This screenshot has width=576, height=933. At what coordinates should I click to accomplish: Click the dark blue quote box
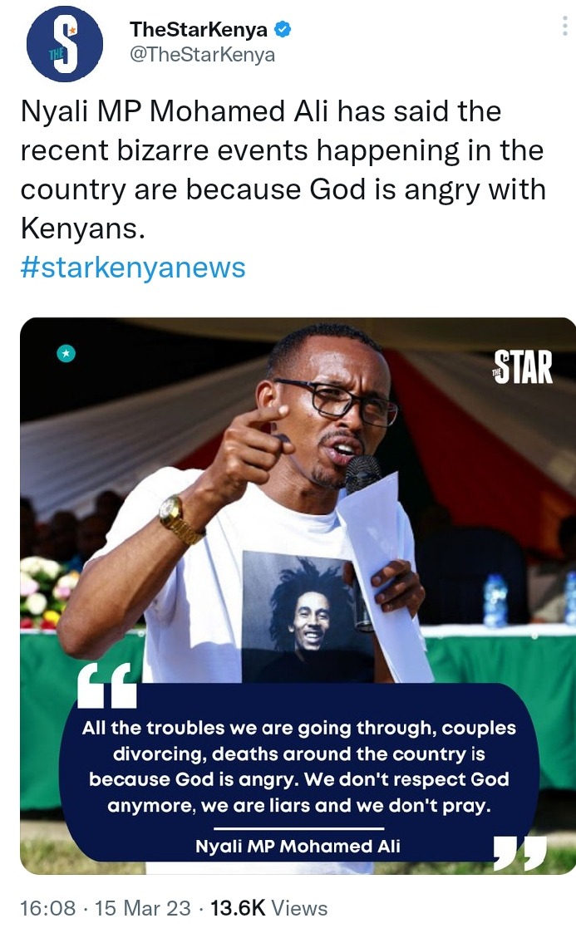298,773
